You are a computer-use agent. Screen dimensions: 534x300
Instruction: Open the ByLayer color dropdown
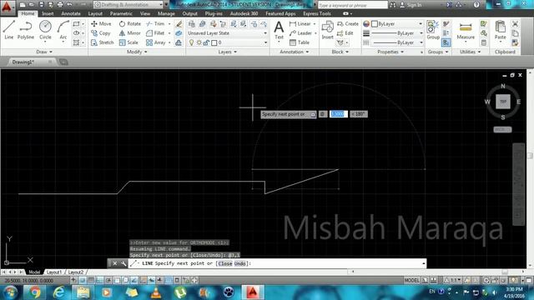397,24
